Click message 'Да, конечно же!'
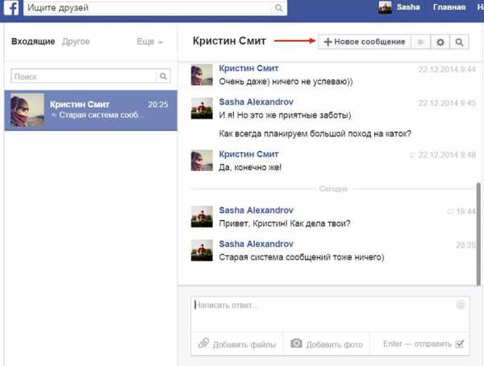484x366 pixels. coord(250,167)
